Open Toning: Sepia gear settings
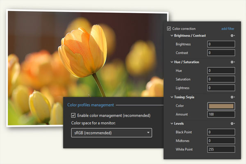246x164 pixels. (232, 97)
